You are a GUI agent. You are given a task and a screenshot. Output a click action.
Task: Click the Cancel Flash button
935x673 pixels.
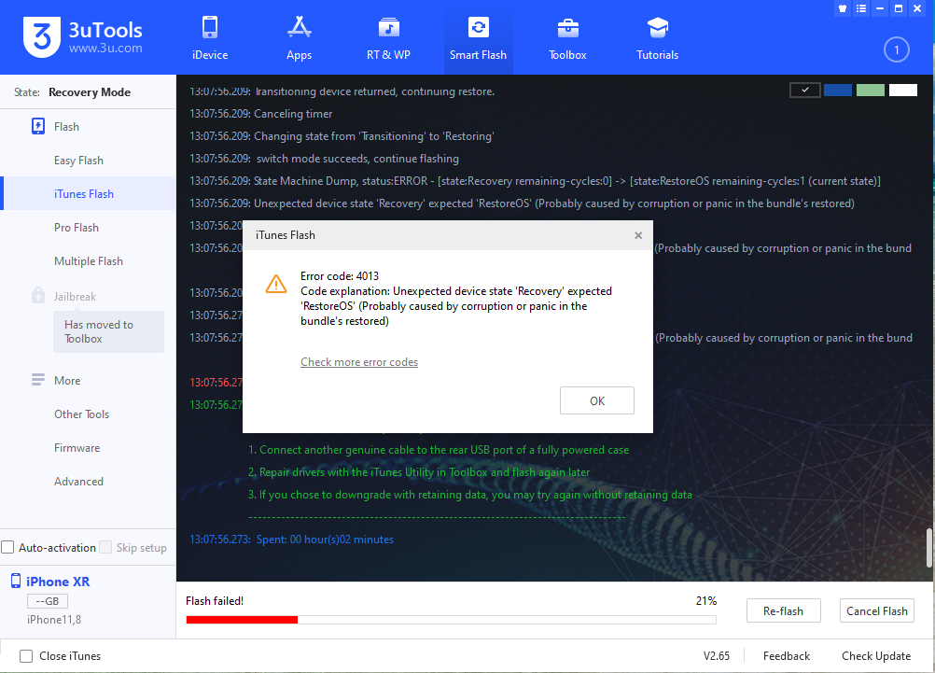[x=876, y=610]
